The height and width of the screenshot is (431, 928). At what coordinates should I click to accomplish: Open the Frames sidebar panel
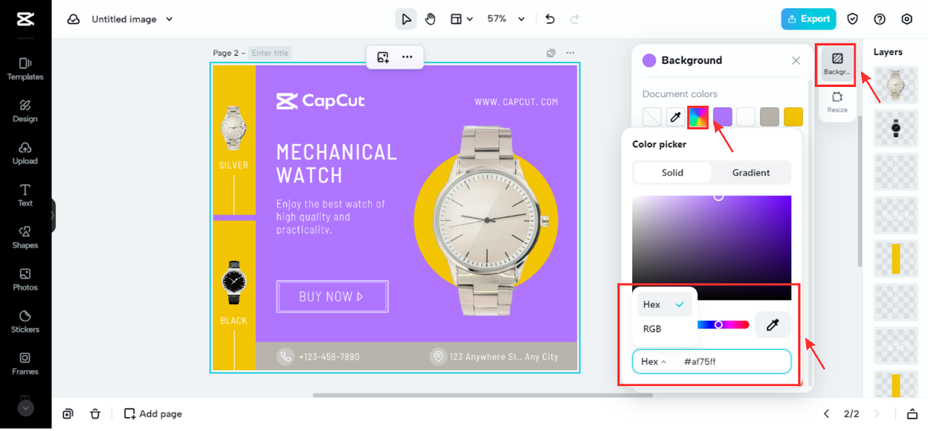tap(25, 364)
